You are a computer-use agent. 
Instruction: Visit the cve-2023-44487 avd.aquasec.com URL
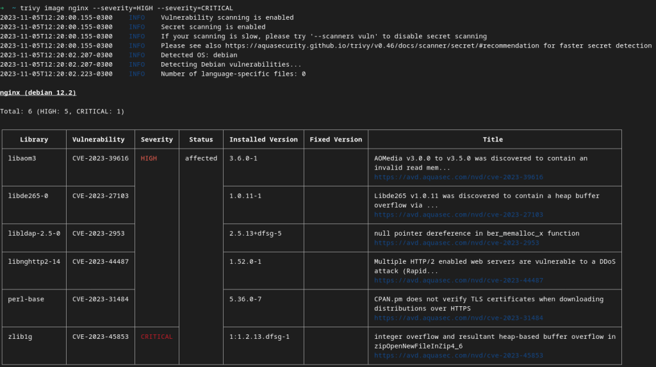458,281
